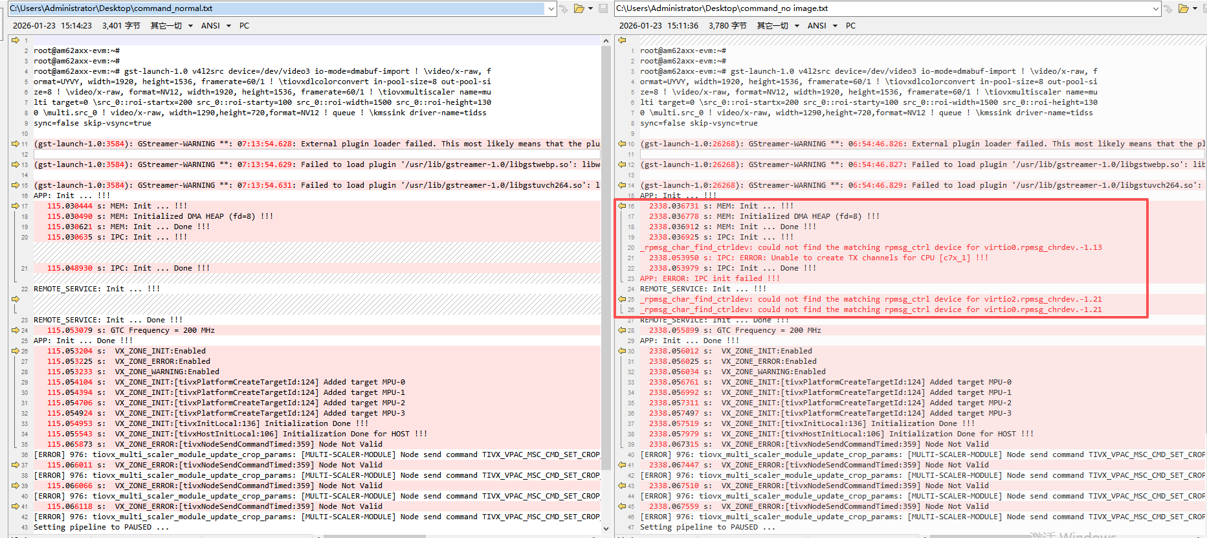Copy left line 37 section to right

coord(16,465)
